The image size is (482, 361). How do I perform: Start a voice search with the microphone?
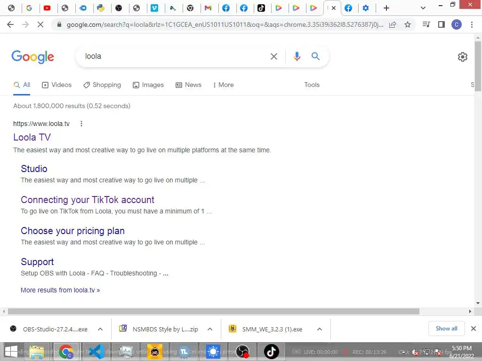(297, 56)
